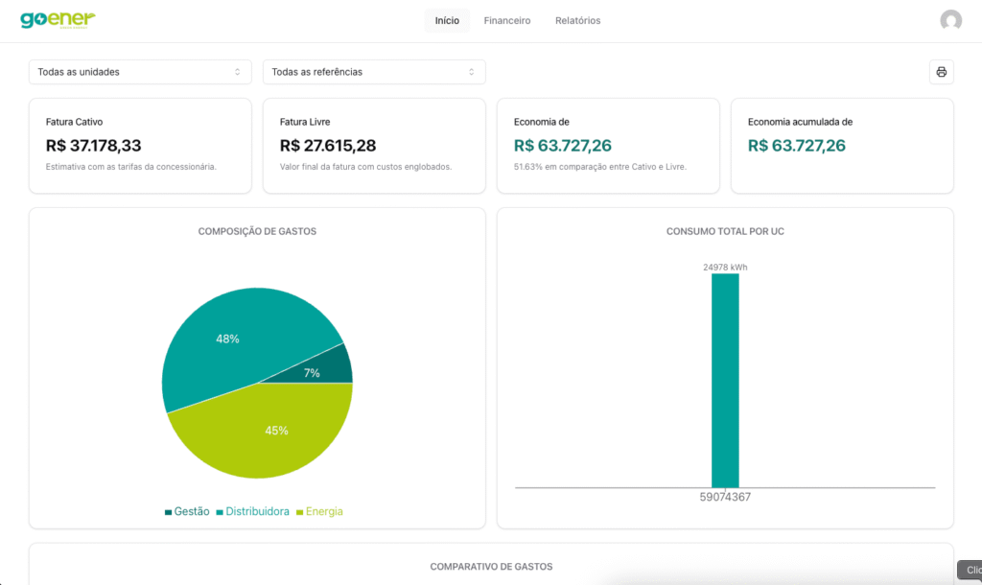Click the 59074367 unit label
The image size is (982, 585).
tap(725, 498)
